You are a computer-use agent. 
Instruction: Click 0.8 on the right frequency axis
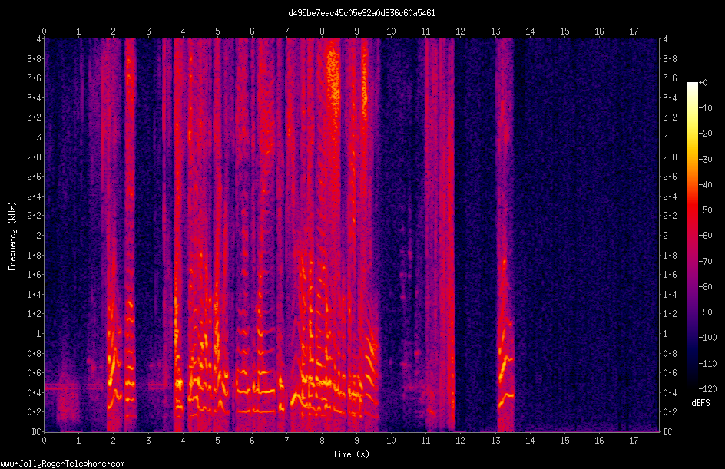(670, 354)
